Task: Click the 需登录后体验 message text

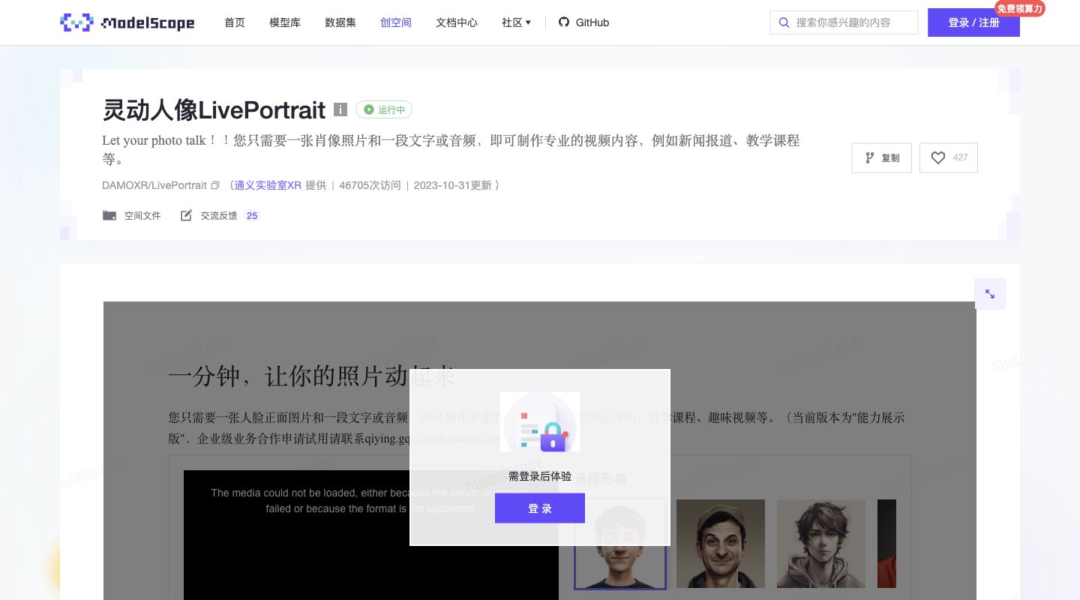Action: click(540, 476)
